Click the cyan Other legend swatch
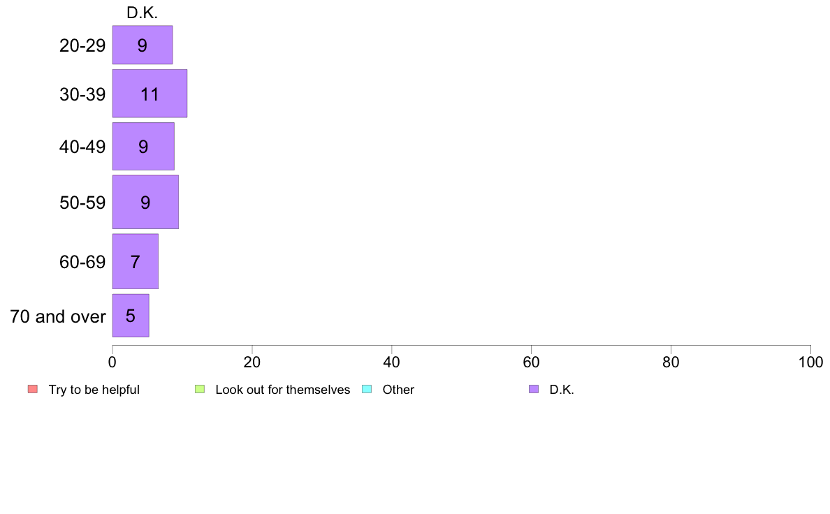 367,389
